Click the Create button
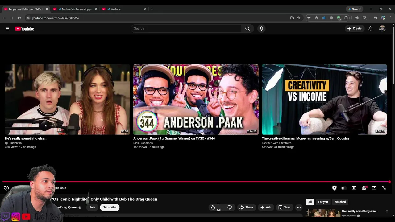 pyautogui.click(x=355, y=29)
